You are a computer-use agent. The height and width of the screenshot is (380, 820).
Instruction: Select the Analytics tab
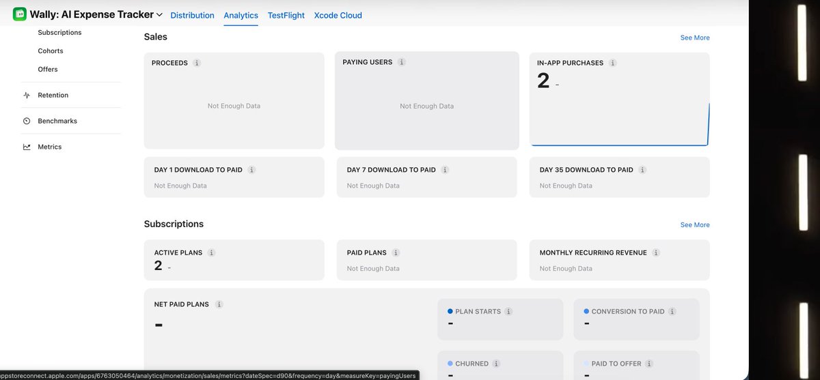[x=241, y=15]
